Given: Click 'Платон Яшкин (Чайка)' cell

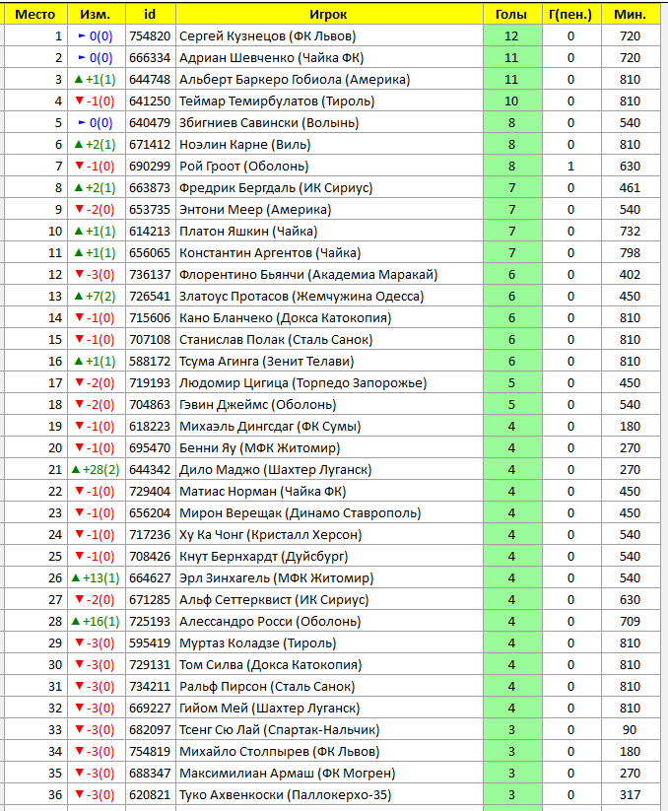Looking at the screenshot, I should coord(329,232).
